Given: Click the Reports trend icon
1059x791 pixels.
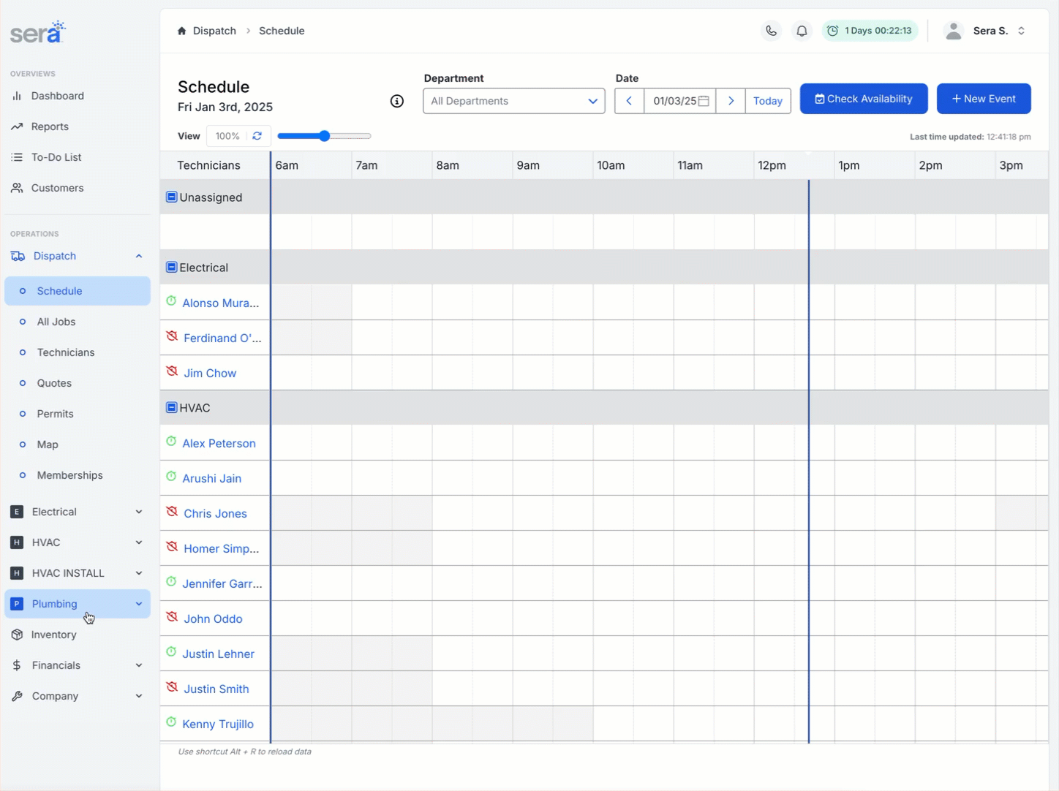Looking at the screenshot, I should (x=17, y=126).
